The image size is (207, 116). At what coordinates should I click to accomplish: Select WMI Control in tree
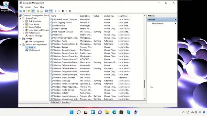pyautogui.click(x=34, y=50)
